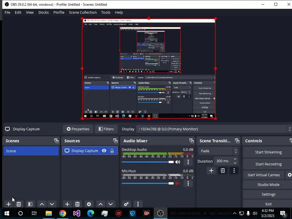Undock the Audio Mixer panel
Viewport: 292px width, 219px height.
[x=191, y=141]
